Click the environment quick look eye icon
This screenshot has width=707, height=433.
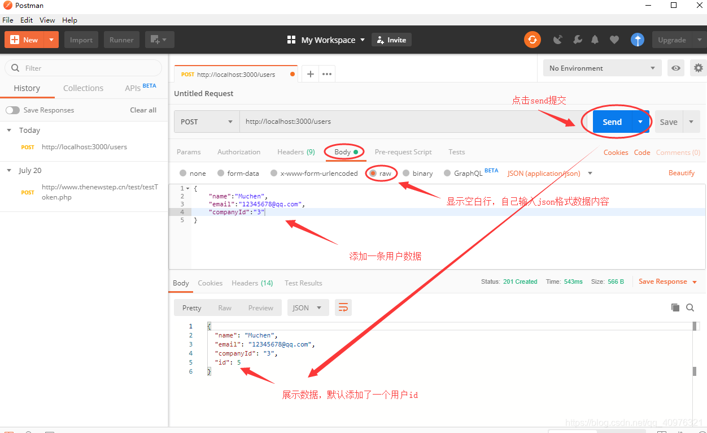(x=676, y=68)
